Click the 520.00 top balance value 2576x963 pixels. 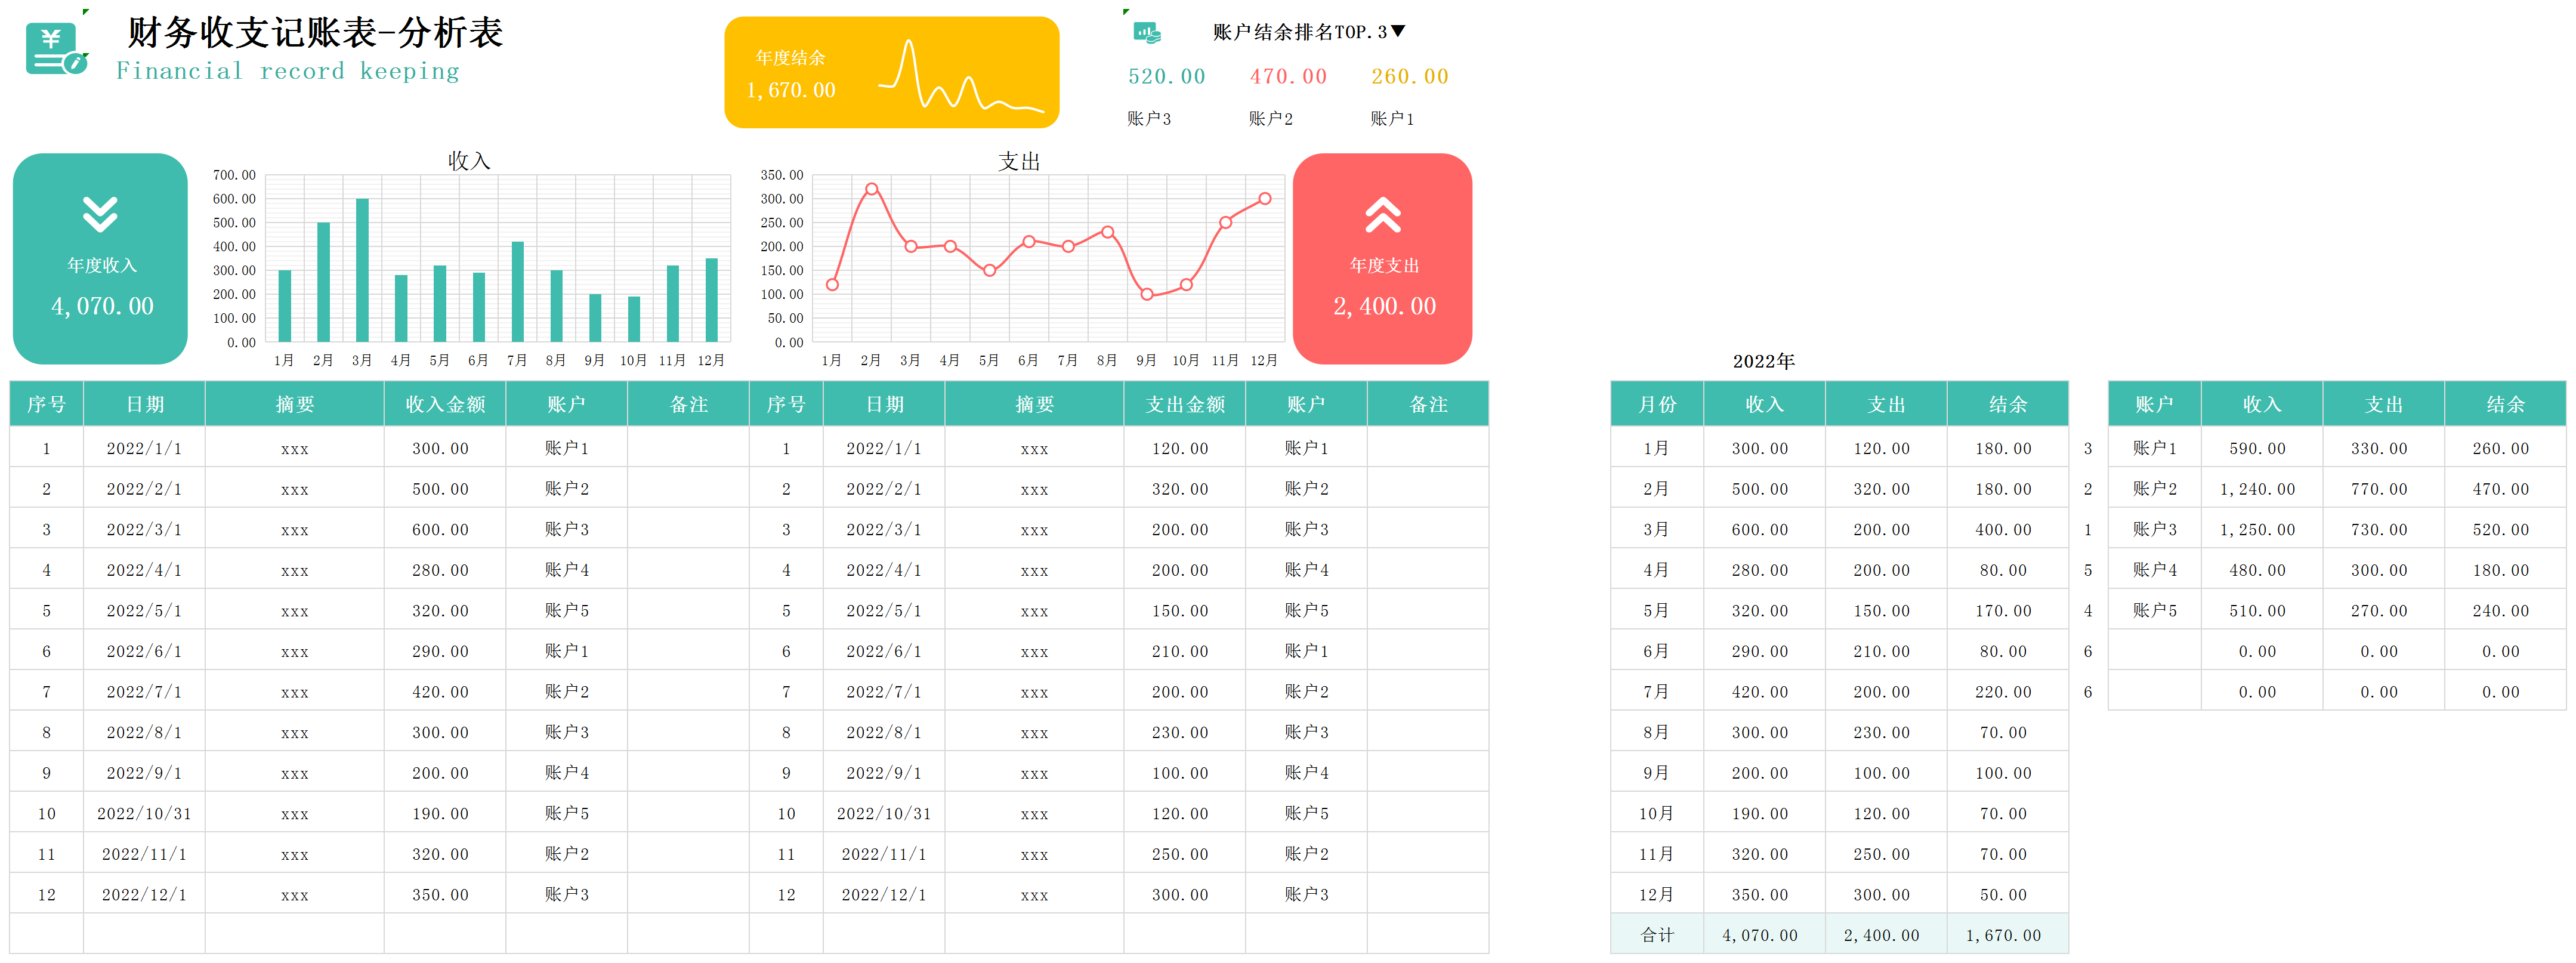1166,77
